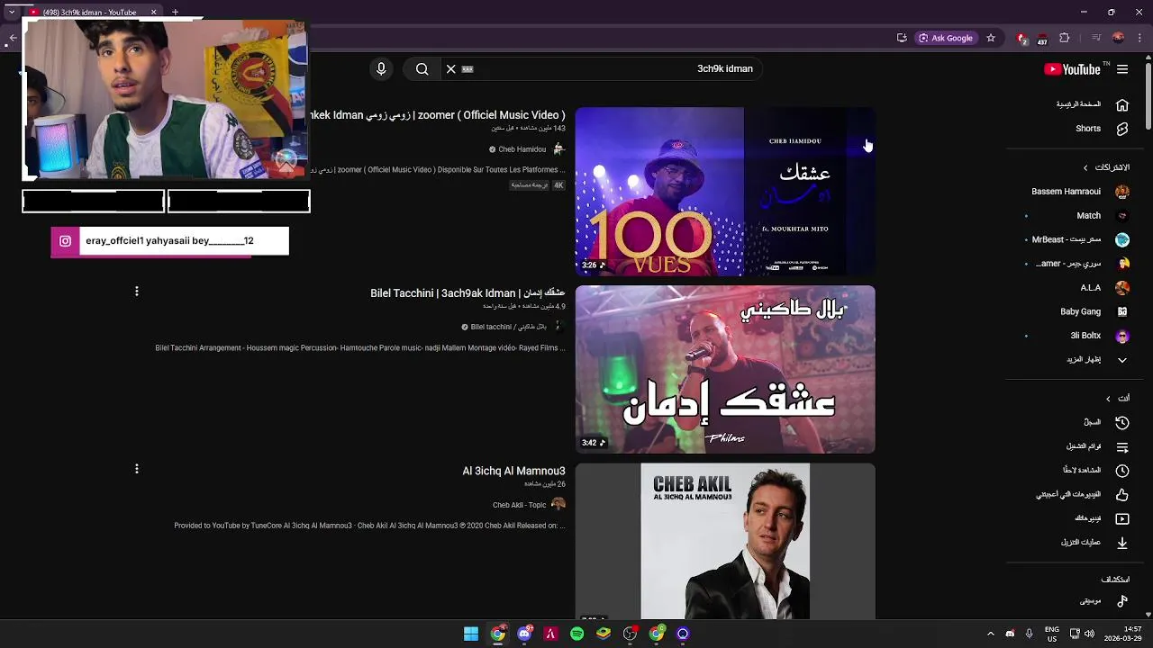
Task: Open the extension with 437 badge
Action: (x=1042, y=39)
